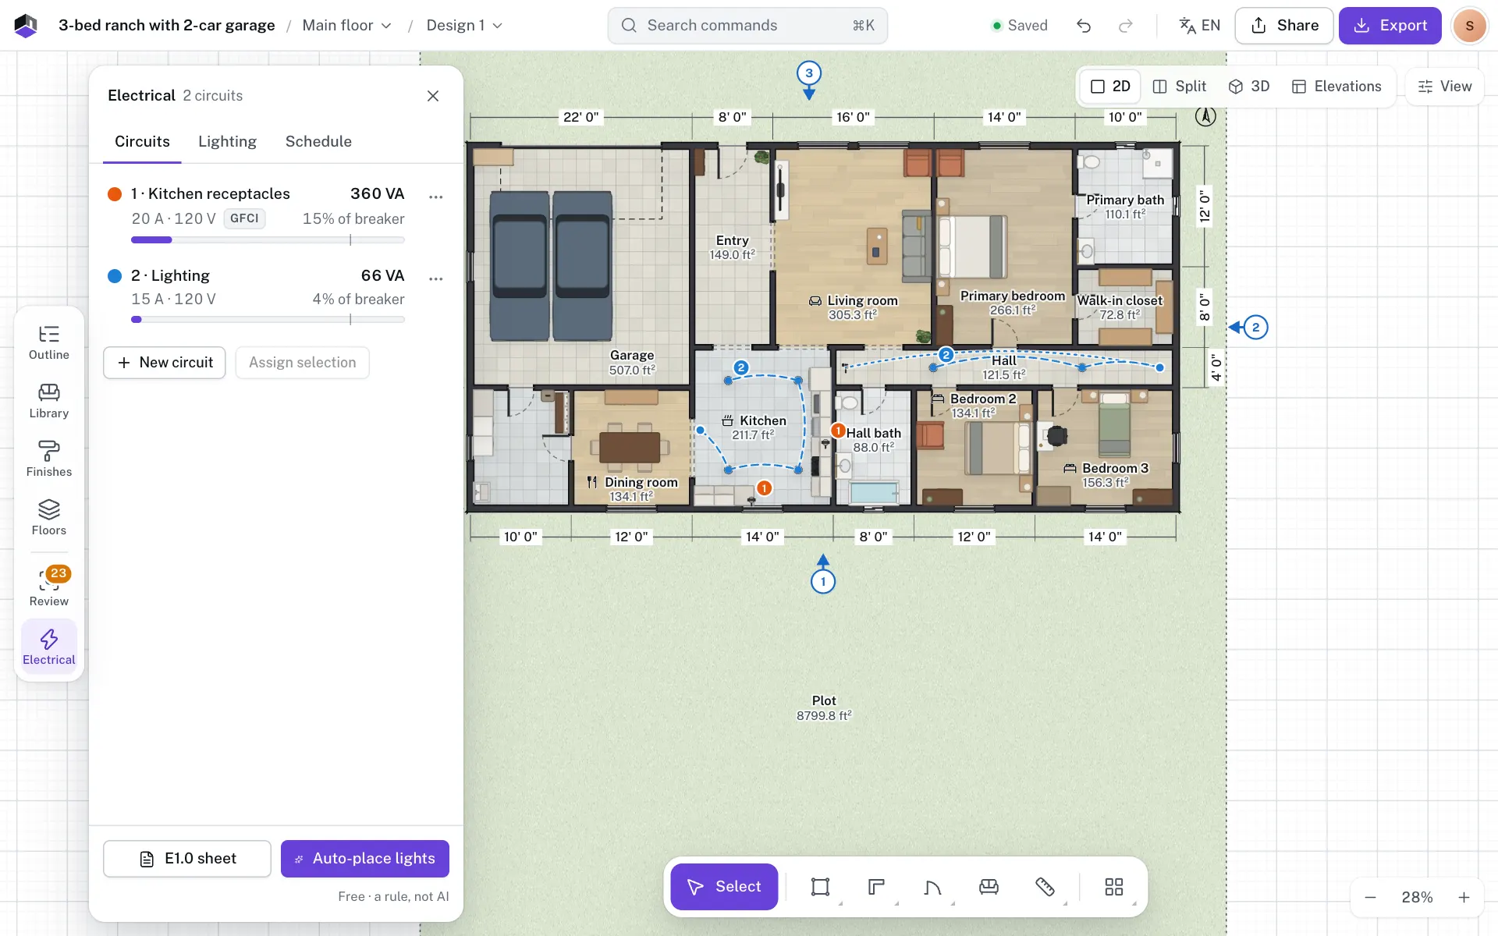Click the redo arrow in top bar
The height and width of the screenshot is (936, 1498).
pyautogui.click(x=1125, y=26)
